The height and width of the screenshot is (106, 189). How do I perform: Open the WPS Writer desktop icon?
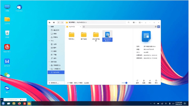click(7, 62)
